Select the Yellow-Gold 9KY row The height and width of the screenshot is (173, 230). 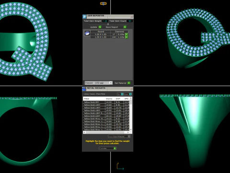[x=106, y=102]
